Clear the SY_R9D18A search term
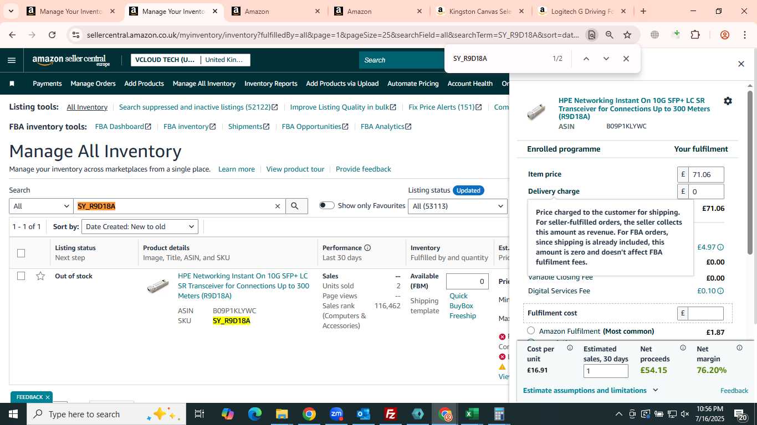The width and height of the screenshot is (757, 425). click(278, 206)
